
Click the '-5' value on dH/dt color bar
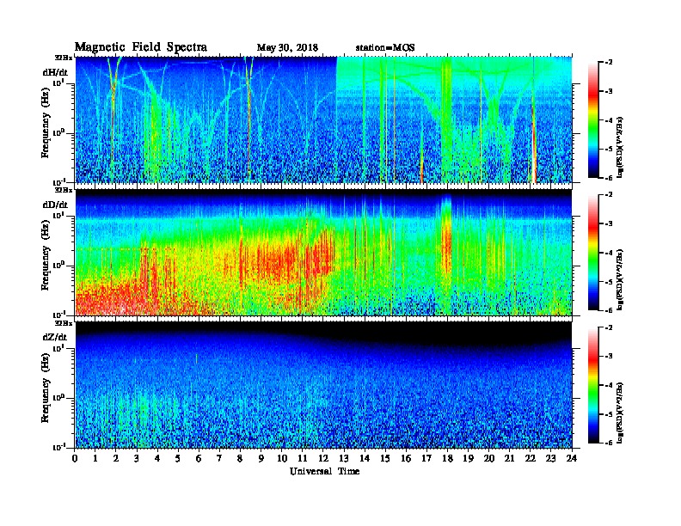609,149
